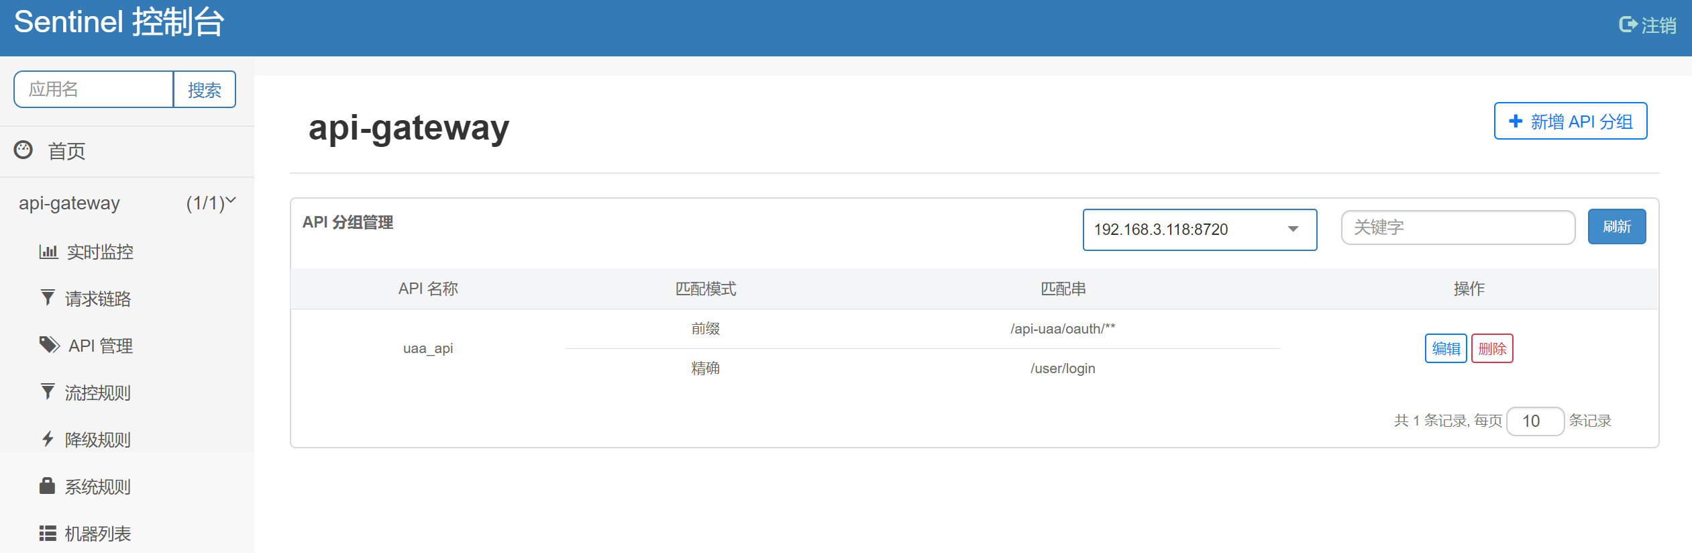Click the chevron next to (1/1)

[x=231, y=200]
